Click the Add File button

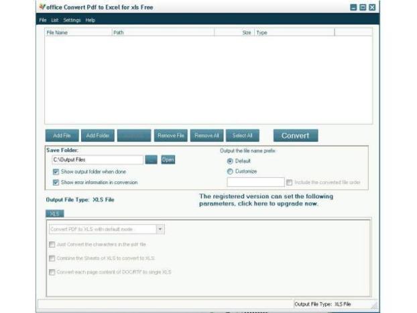pyautogui.click(x=62, y=136)
